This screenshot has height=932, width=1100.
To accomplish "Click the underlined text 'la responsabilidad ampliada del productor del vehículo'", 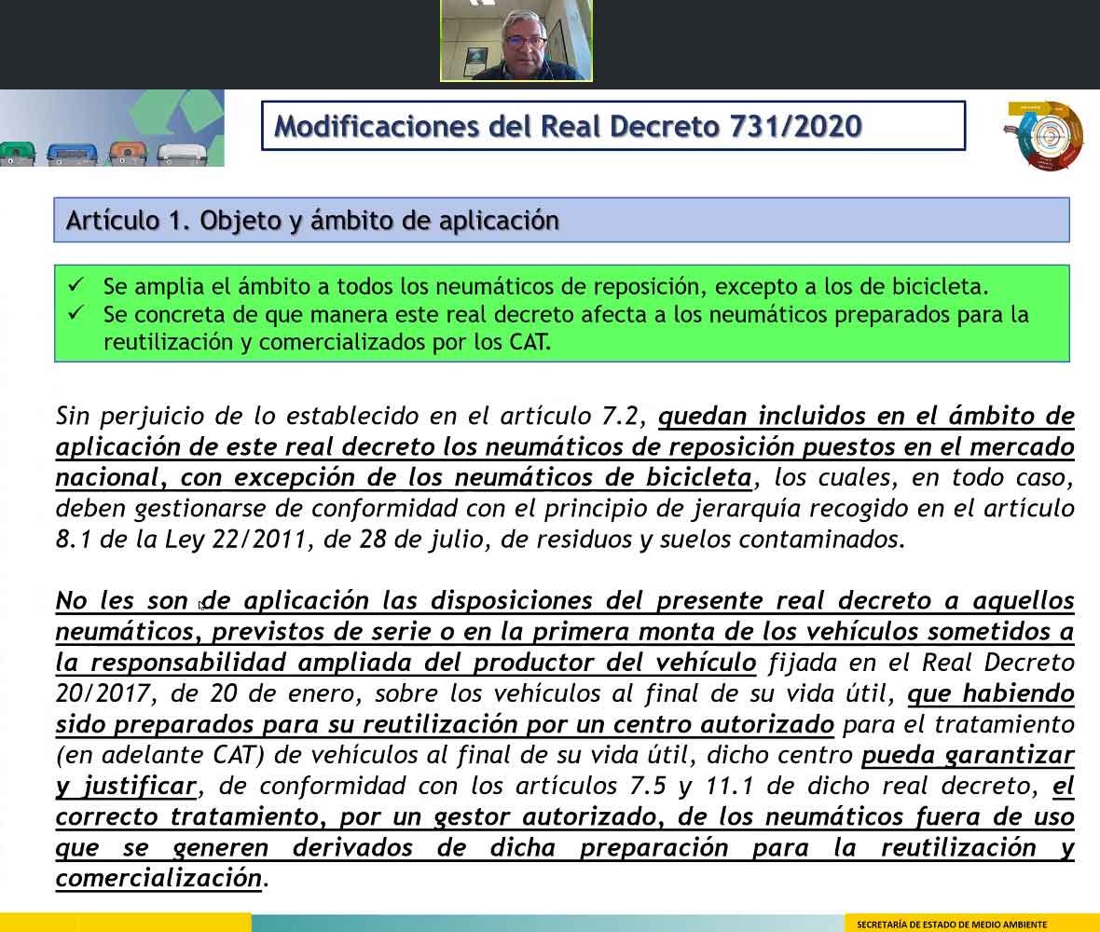I will 406,663.
